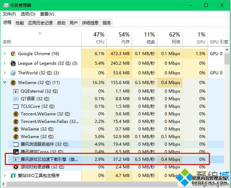Sort by the 名称 column header
Screen dimensions: 231x188
[41, 39]
